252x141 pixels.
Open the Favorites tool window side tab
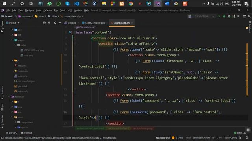pyautogui.click(x=2, y=121)
